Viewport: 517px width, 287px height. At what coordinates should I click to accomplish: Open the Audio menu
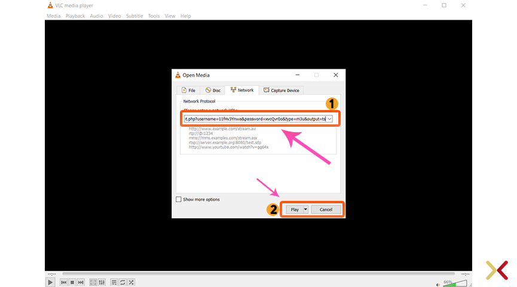click(96, 16)
